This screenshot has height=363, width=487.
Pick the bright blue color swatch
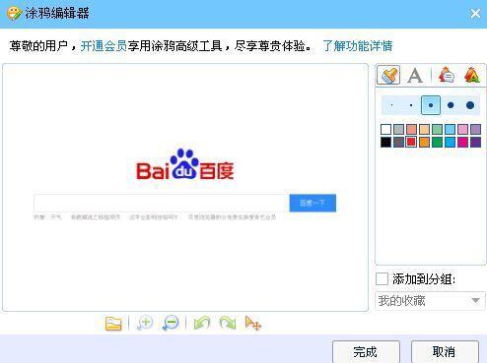450,142
